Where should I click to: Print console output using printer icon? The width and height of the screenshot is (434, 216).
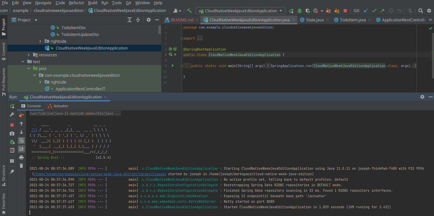pyautogui.click(x=21, y=157)
